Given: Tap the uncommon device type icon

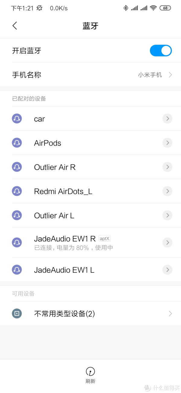Looking at the screenshot, I should 17,314.
